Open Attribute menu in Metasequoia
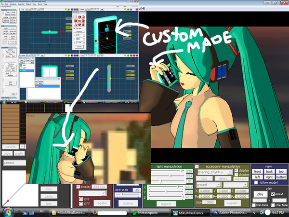 (x=13, y=4)
